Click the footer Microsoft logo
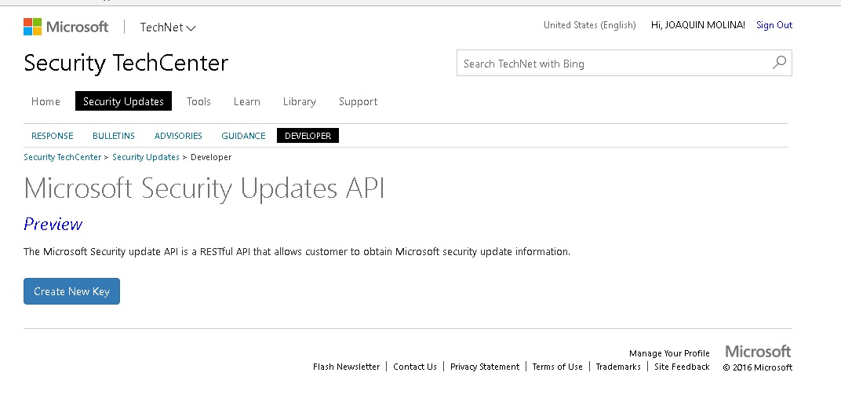Image resolution: width=841 pixels, height=409 pixels. point(758,351)
